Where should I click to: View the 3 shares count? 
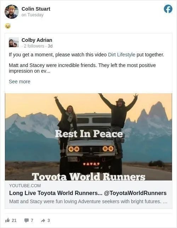[x=48, y=221]
